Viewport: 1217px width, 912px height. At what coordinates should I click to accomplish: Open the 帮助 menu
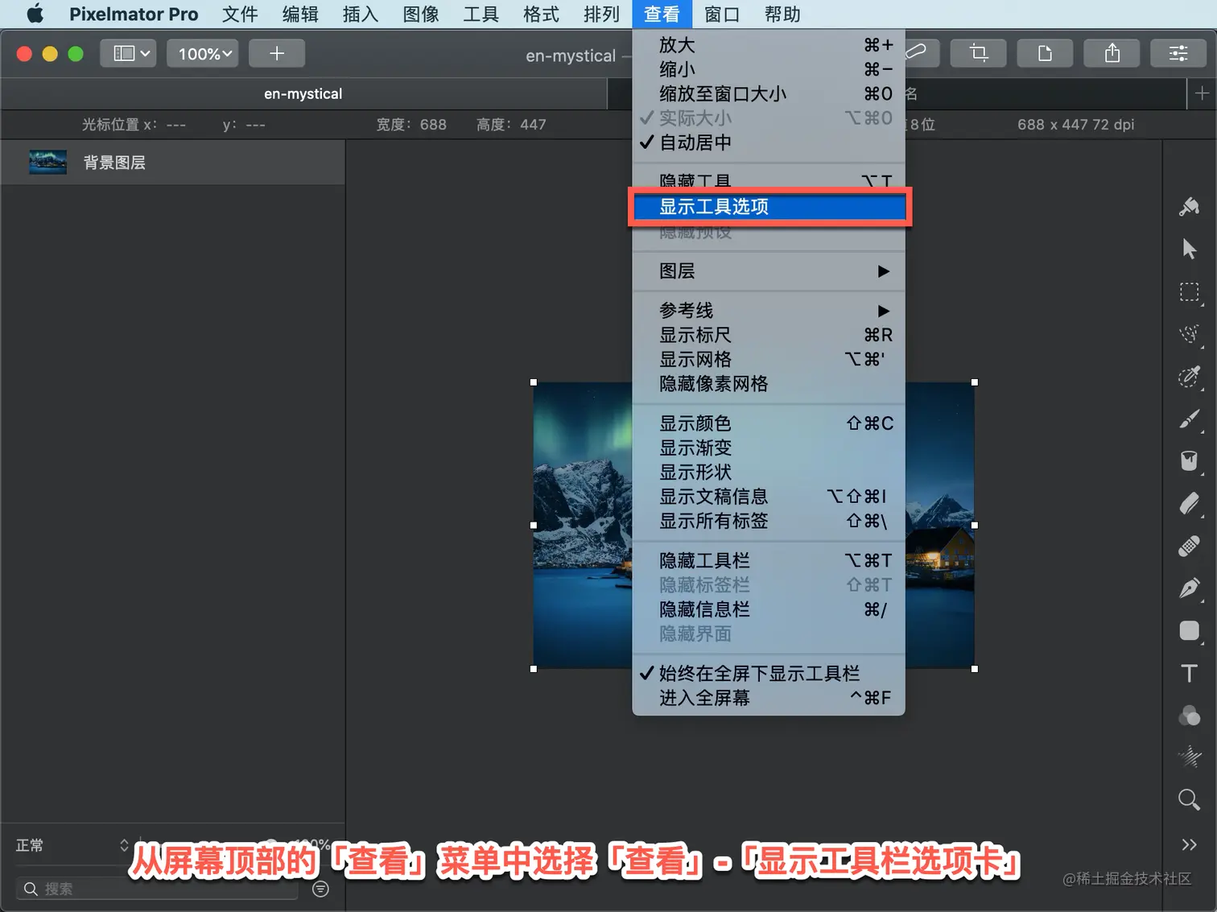pyautogui.click(x=782, y=14)
